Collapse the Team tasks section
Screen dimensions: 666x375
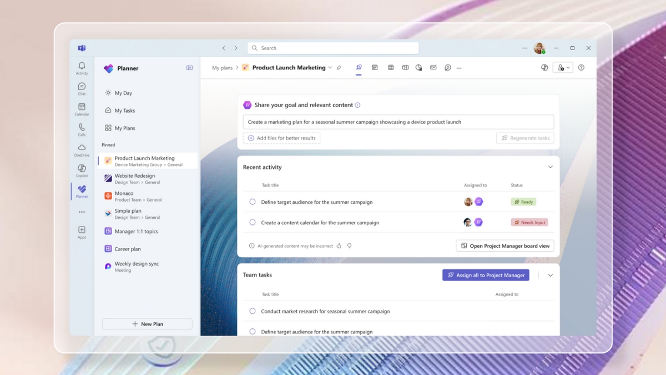click(x=550, y=275)
